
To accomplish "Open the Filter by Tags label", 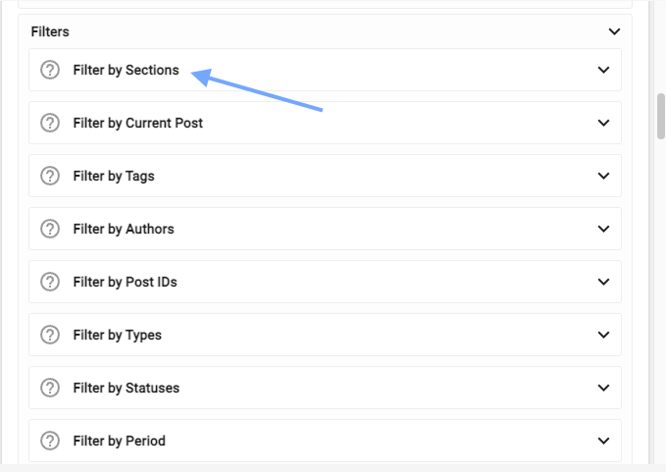I will tap(113, 177).
